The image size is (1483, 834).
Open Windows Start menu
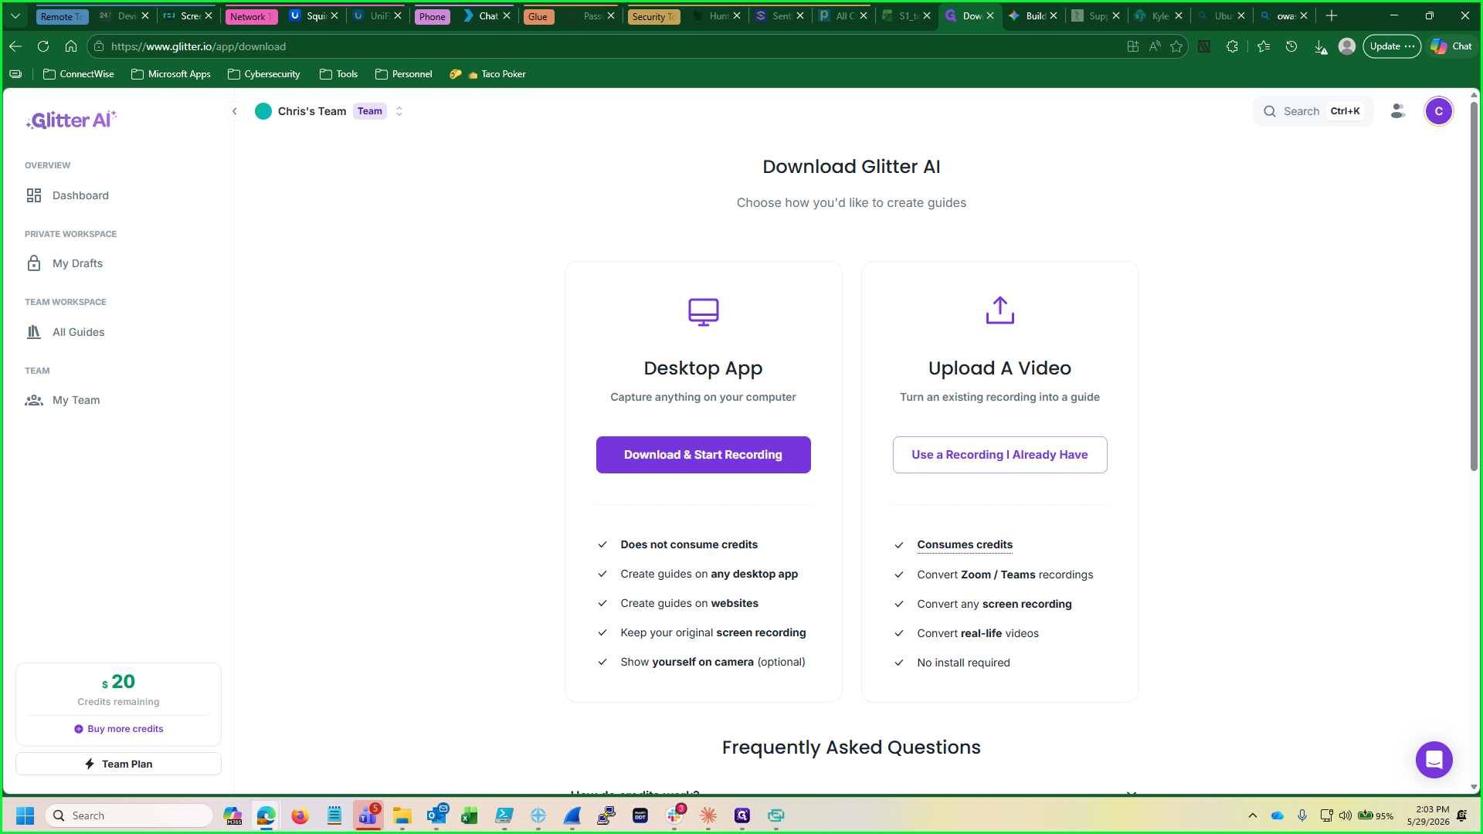(x=25, y=815)
